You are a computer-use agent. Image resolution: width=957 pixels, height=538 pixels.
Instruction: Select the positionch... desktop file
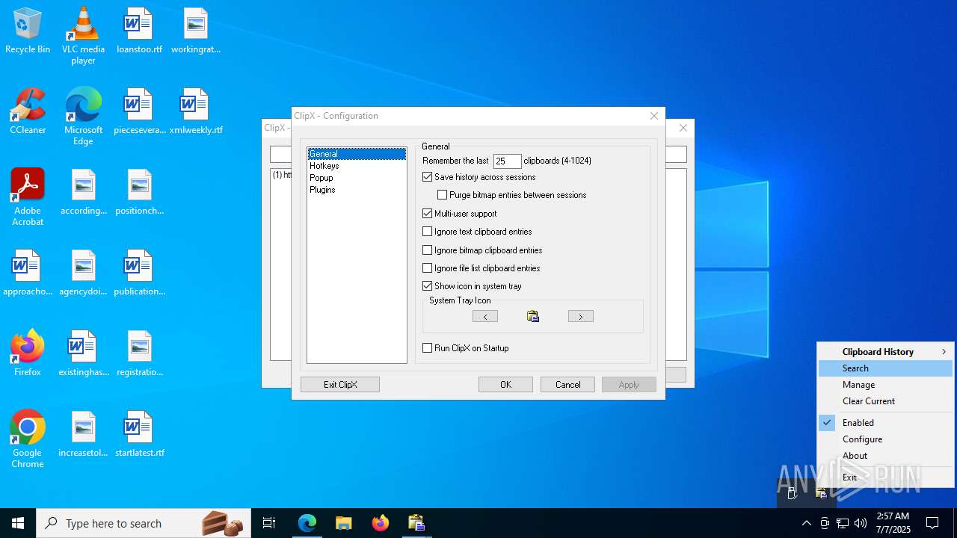139,193
